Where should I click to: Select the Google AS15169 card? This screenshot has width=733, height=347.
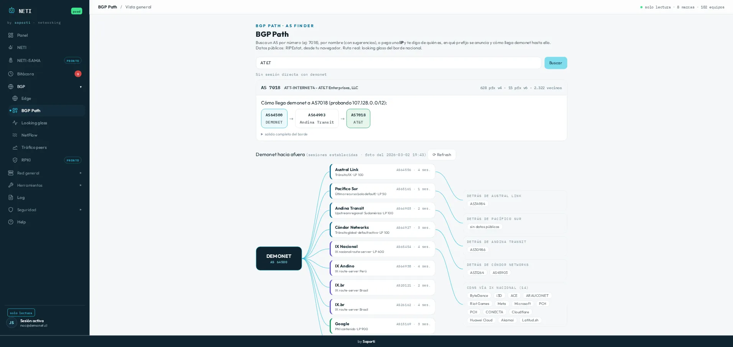coord(382,326)
